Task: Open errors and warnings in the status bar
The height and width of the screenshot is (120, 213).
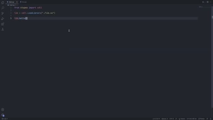Action: [5, 119]
